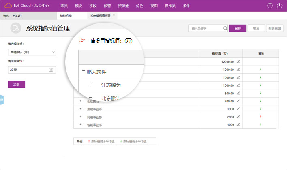Click the left sidebar collapse handle
This screenshot has width=287, height=170.
click(x=2, y=99)
